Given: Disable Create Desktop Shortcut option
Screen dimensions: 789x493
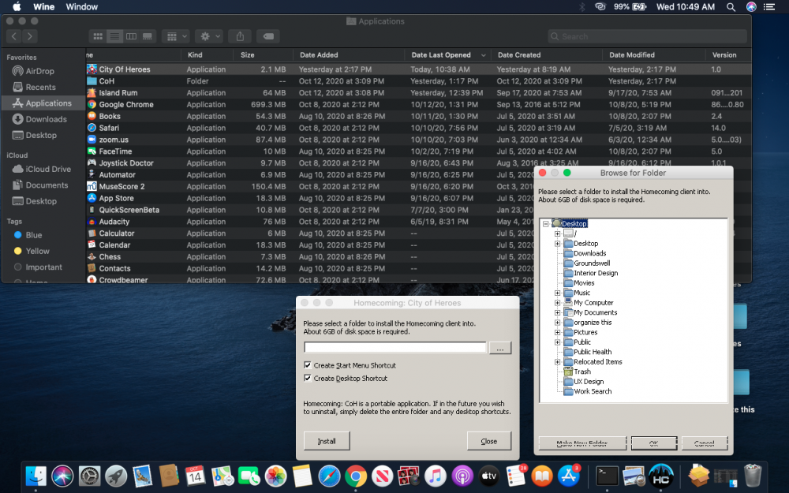Looking at the screenshot, I should pyautogui.click(x=306, y=377).
